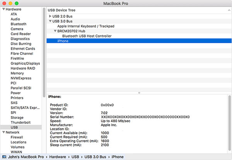Click the iPhone serial number value

(x=145, y=117)
